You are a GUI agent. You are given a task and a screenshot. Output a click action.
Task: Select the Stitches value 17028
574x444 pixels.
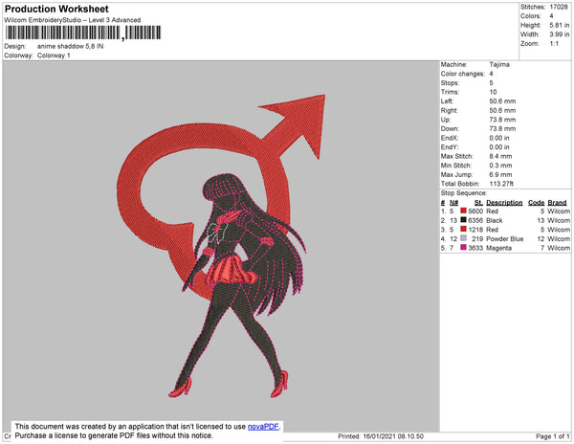[559, 7]
